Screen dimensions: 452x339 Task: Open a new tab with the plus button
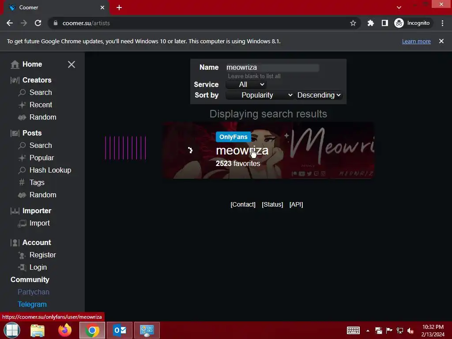tap(119, 8)
